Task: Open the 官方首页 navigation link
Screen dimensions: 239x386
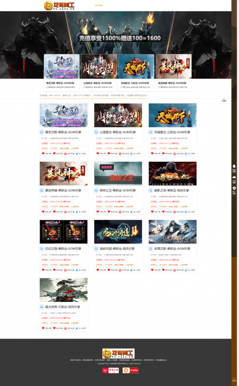Action: click(x=99, y=5)
